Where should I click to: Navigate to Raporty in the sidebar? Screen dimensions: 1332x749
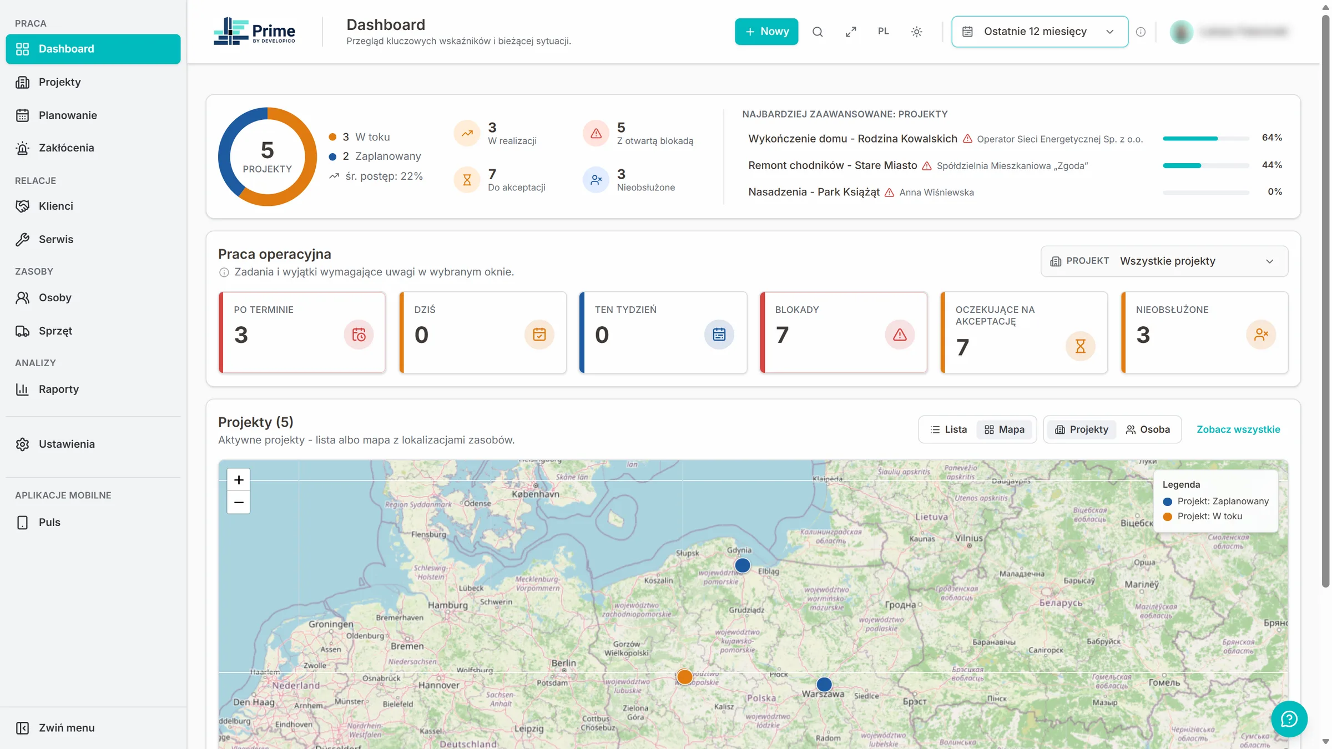click(93, 389)
